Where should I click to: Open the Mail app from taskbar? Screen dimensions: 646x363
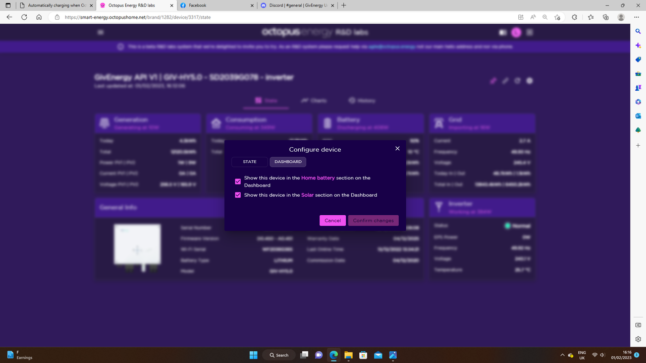(x=378, y=355)
